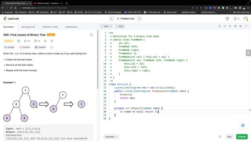Click the notes icon on right edge

coord(248,53)
